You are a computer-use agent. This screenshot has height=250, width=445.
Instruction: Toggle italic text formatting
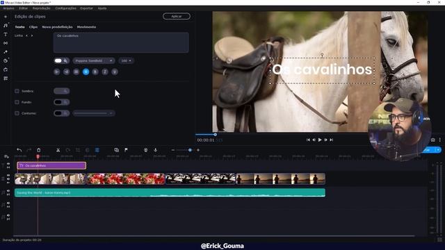tap(105, 72)
